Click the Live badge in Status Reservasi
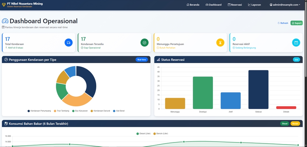307x147 pixels. [296, 60]
